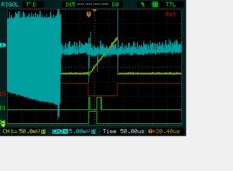Image resolution: width=233 pixels, height=171 pixels.
Task: Click the channel 2 ground level marker
Action: (3, 45)
